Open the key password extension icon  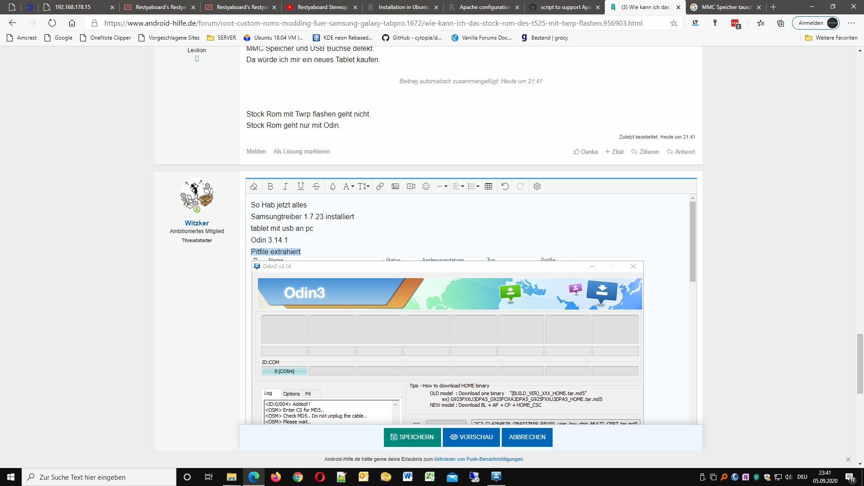click(715, 23)
